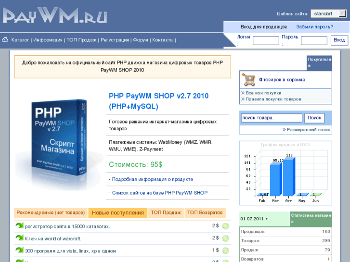Select the Новые поступления tab

[118, 213]
